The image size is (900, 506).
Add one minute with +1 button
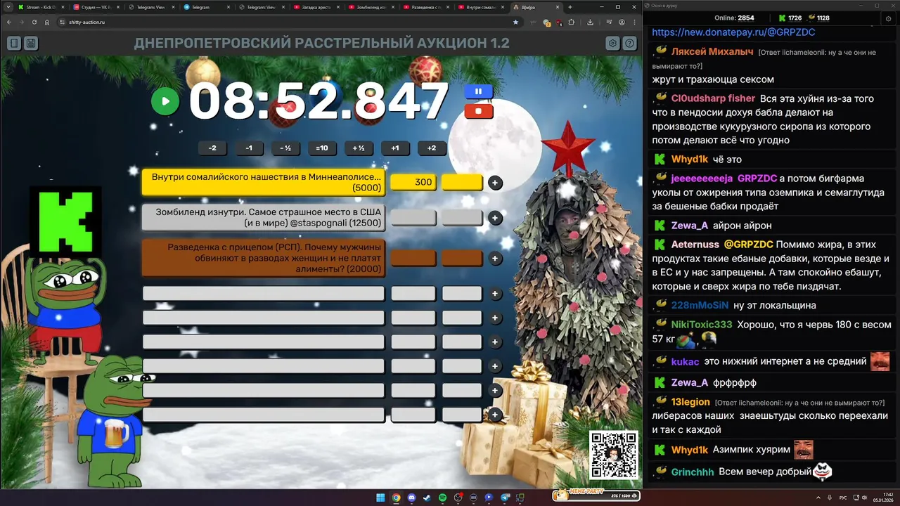click(x=395, y=148)
